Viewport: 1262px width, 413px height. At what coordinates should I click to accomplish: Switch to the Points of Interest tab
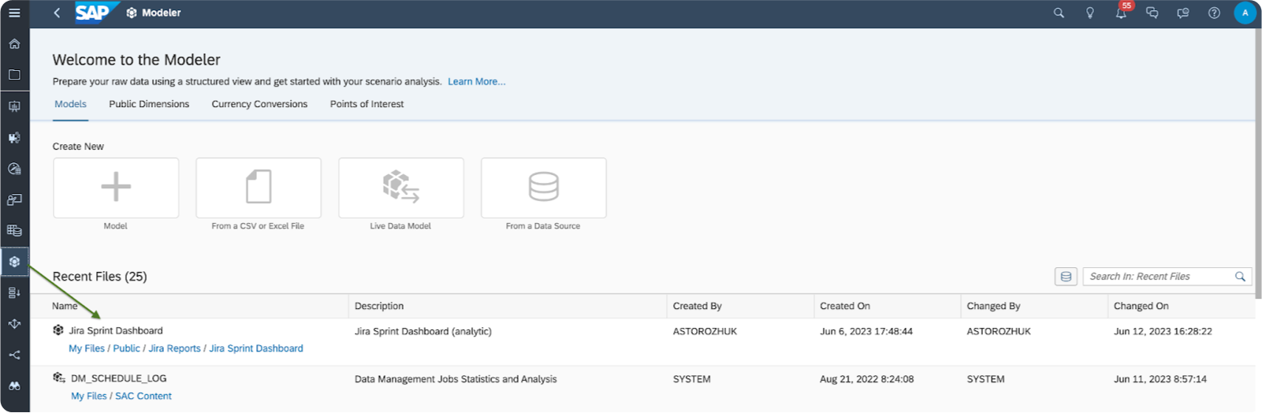(x=367, y=104)
